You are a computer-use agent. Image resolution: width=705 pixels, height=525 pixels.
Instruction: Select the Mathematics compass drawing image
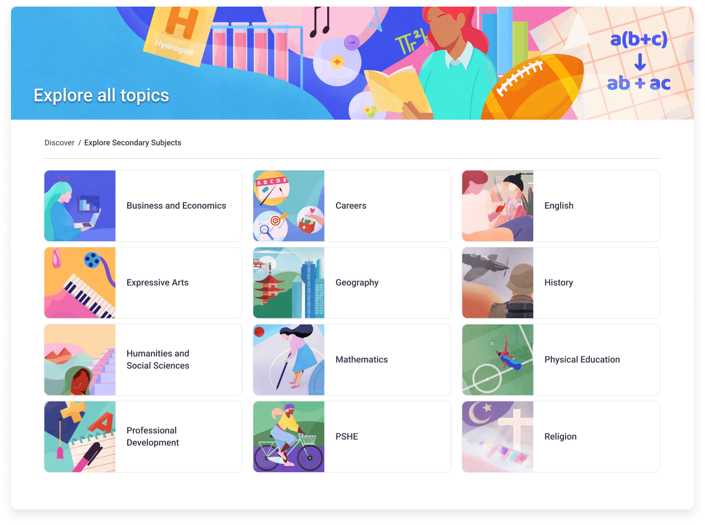pos(289,360)
